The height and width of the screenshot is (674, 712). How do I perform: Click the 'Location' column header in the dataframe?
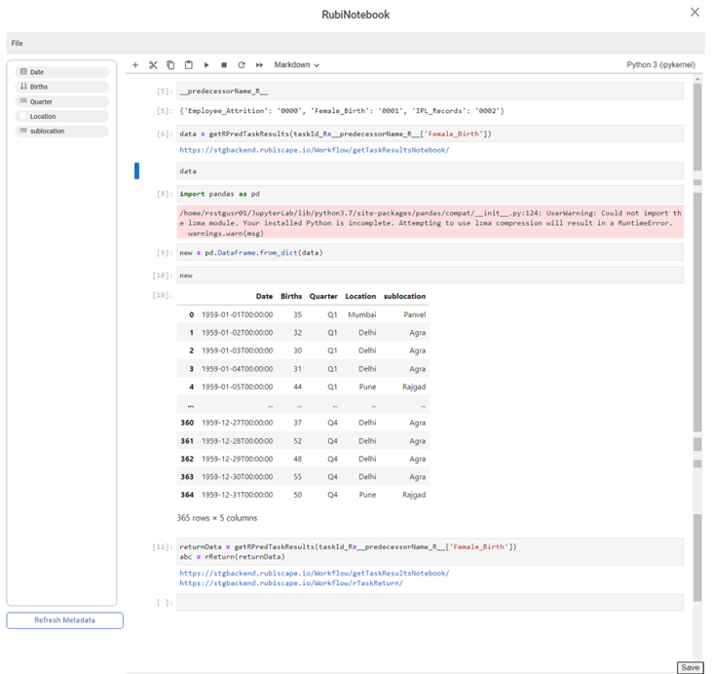[360, 296]
